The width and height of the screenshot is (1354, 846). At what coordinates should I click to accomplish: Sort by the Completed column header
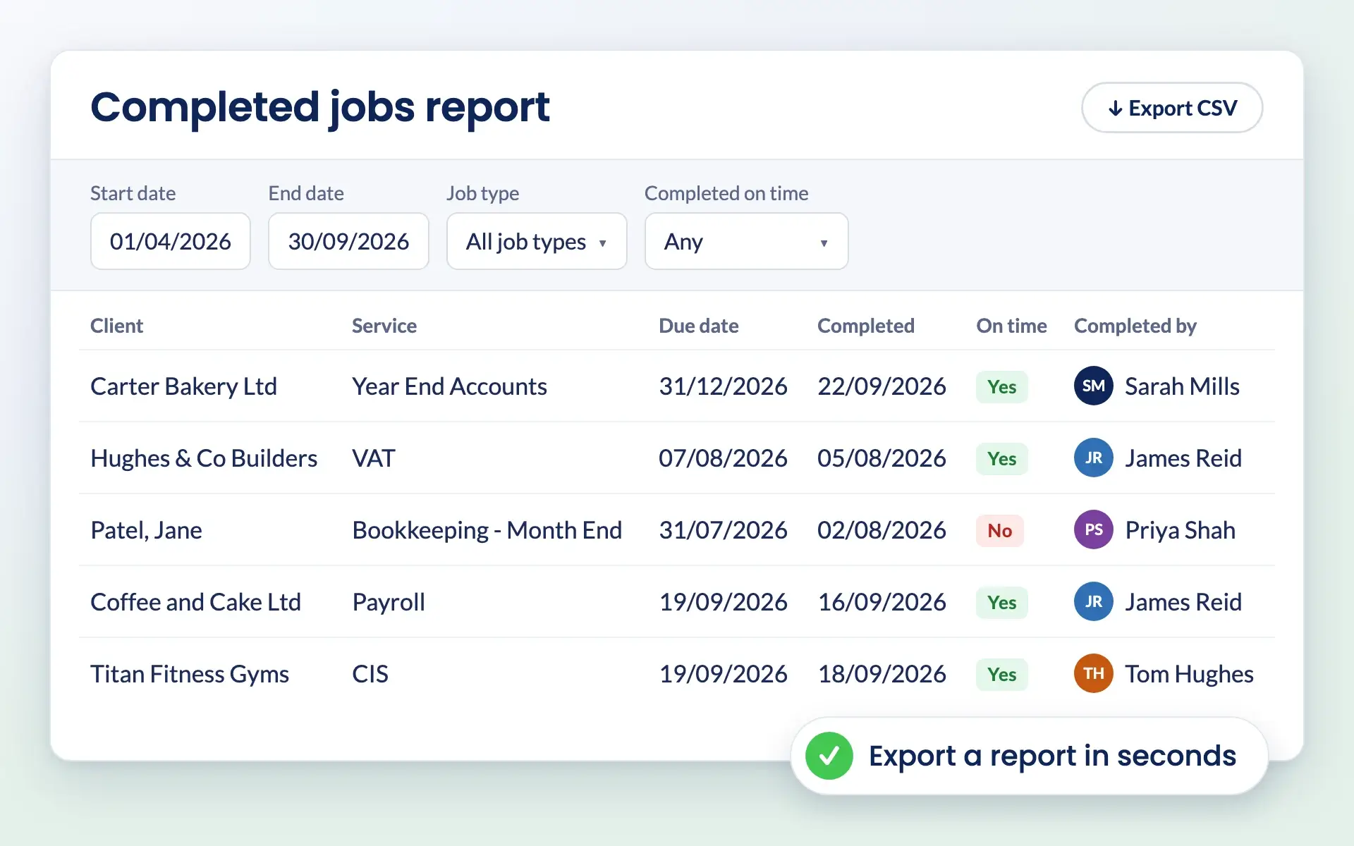(866, 326)
